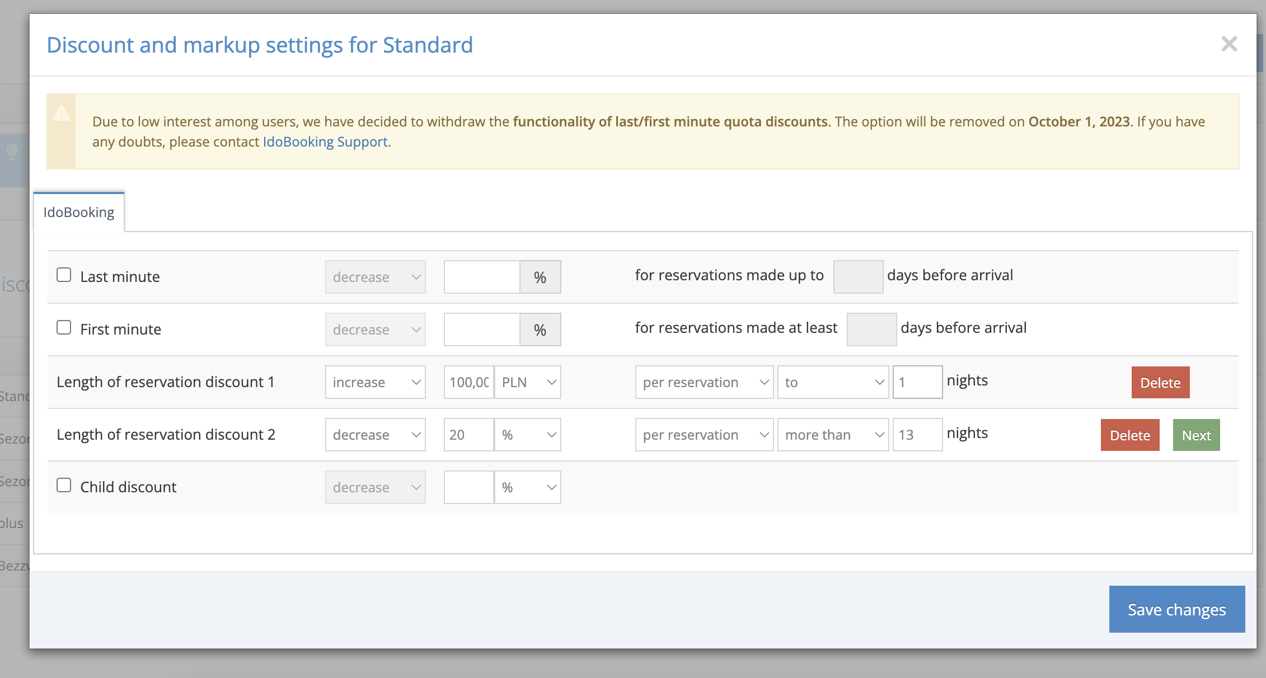Check the Child discount option
Screen dimensions: 1266x678
(64, 486)
